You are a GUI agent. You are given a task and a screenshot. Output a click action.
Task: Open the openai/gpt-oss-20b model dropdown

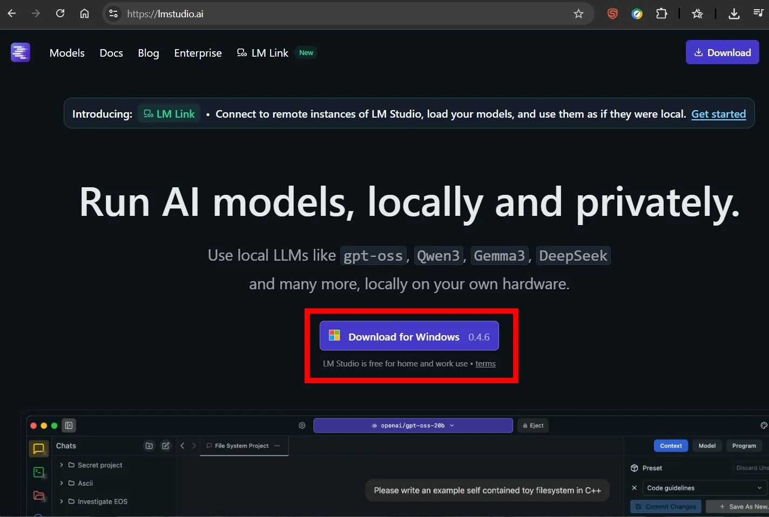pyautogui.click(x=413, y=426)
